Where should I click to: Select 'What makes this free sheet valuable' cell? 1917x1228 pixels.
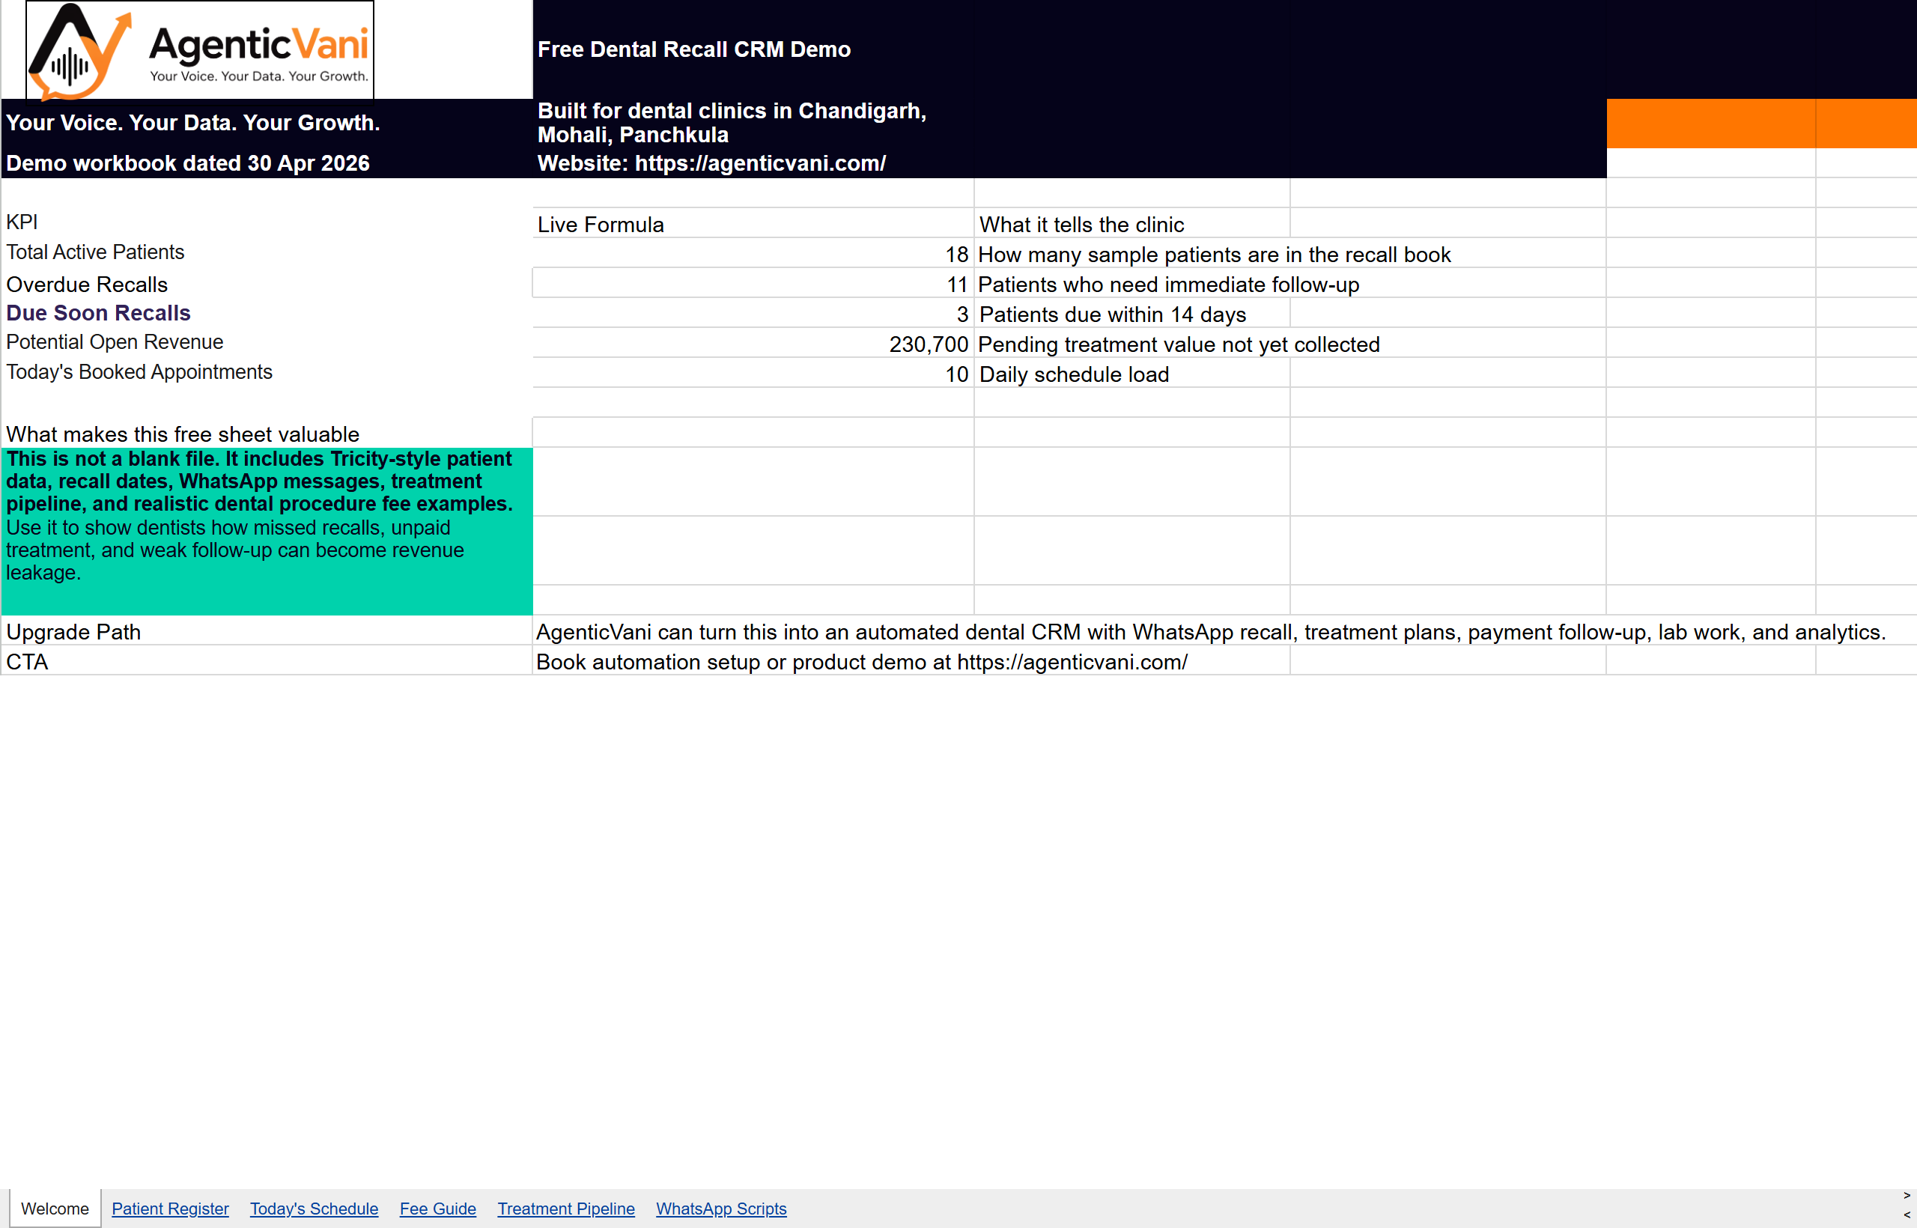click(267, 433)
